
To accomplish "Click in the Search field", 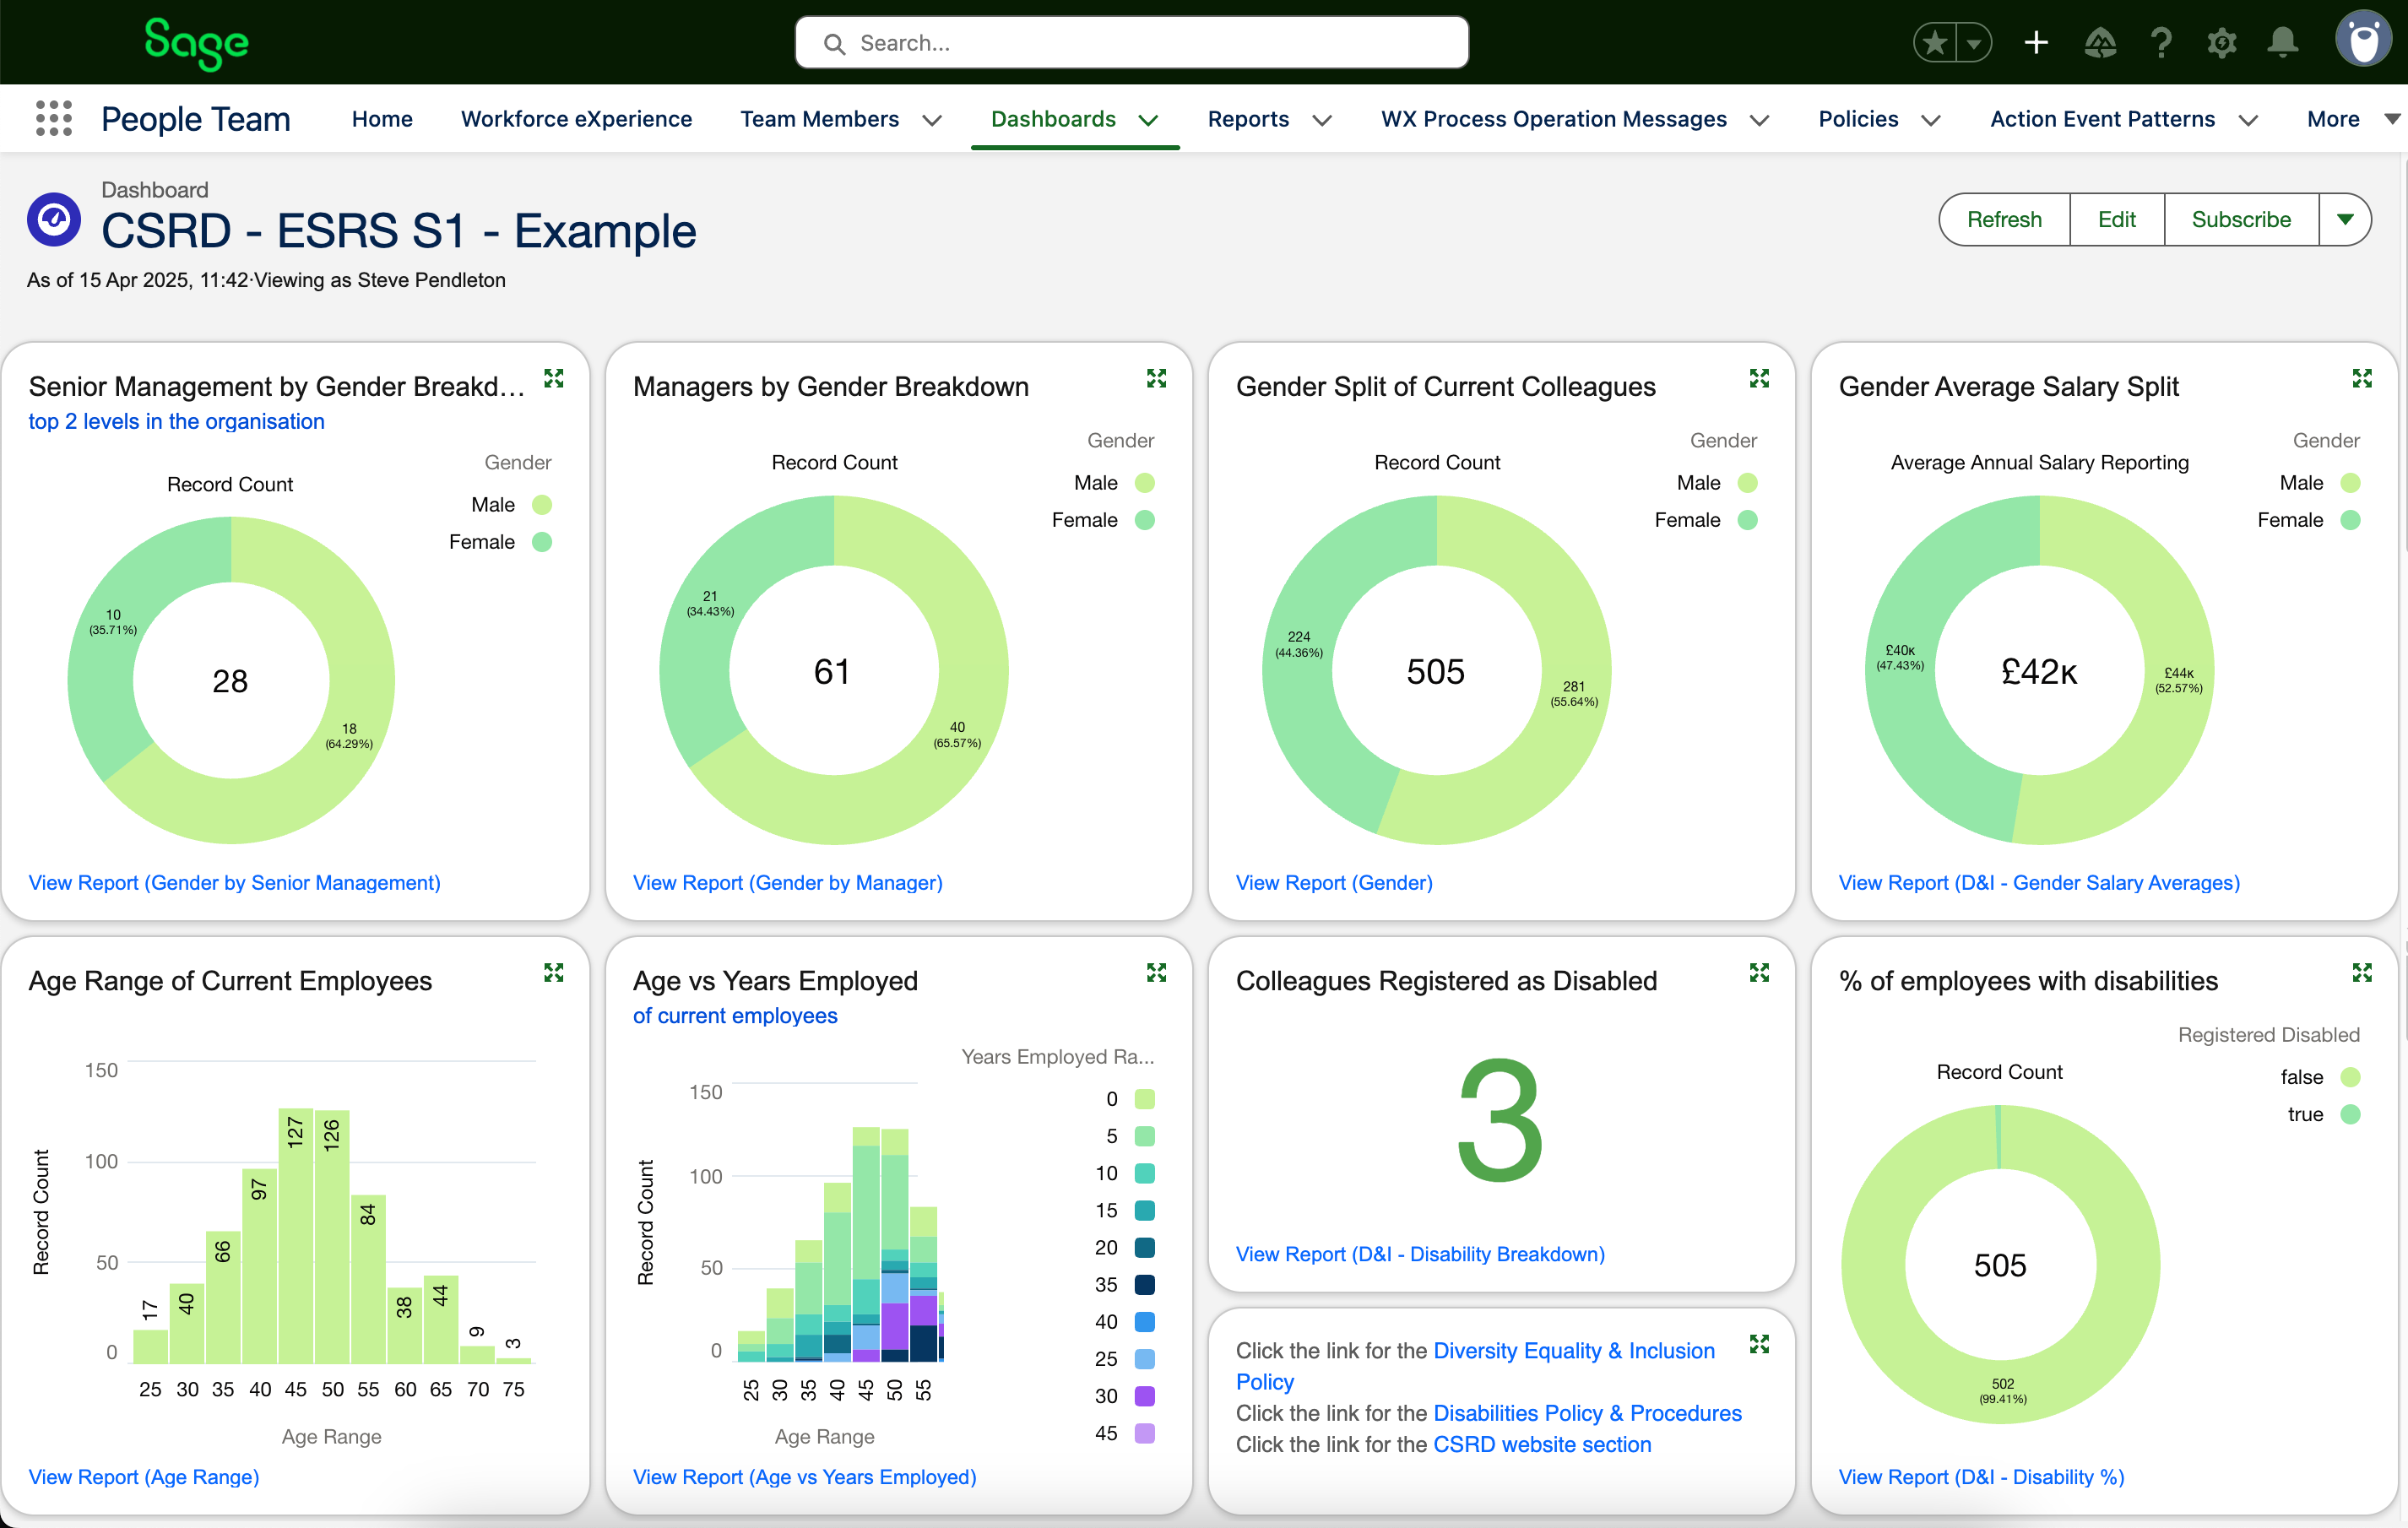I will [x=1131, y=43].
